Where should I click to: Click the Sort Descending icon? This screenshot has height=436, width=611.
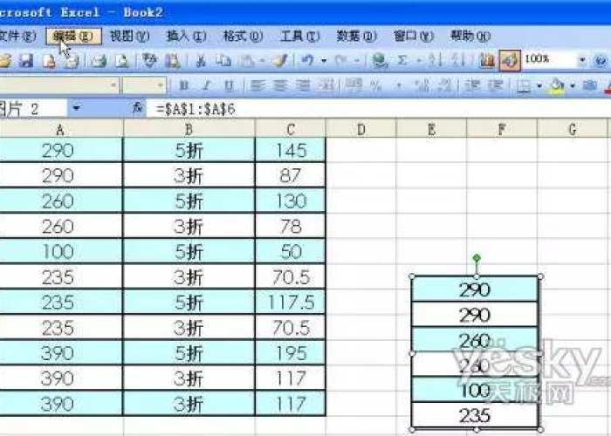[458, 61]
